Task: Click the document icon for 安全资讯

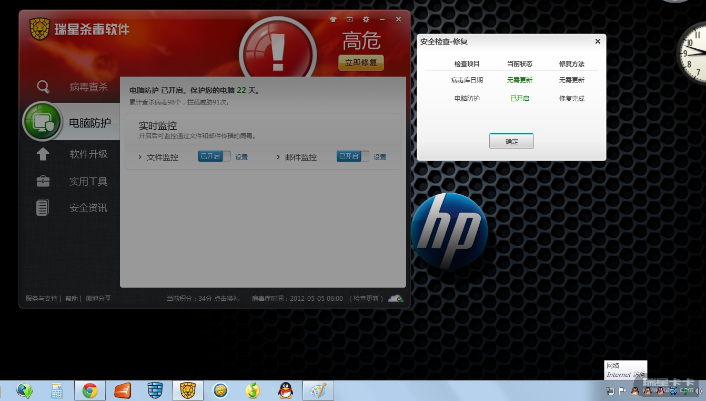Action: [42, 207]
